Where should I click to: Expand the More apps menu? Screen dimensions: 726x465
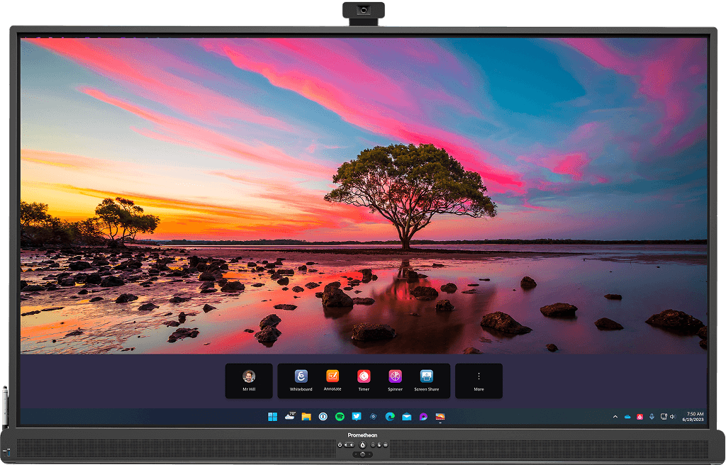[479, 381]
